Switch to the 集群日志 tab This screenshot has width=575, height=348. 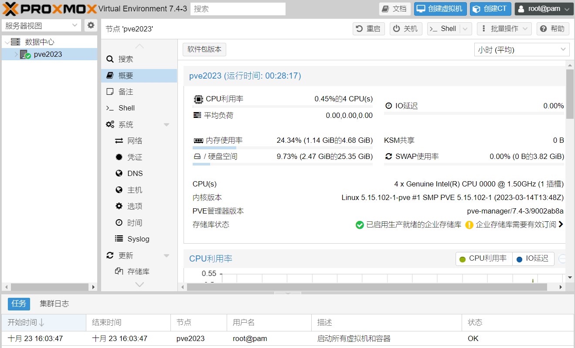pos(54,303)
